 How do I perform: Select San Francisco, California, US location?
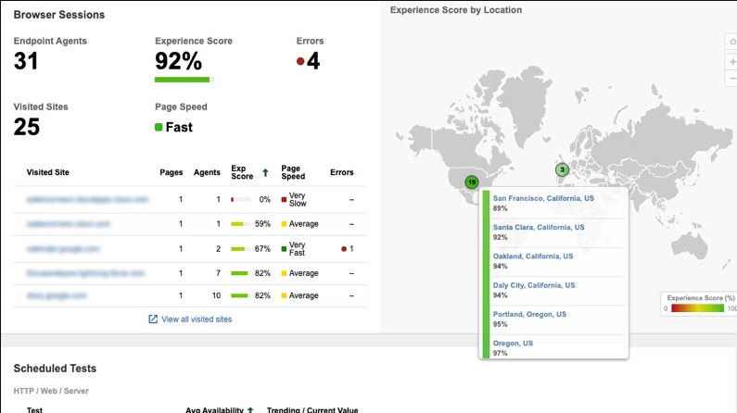(x=543, y=198)
